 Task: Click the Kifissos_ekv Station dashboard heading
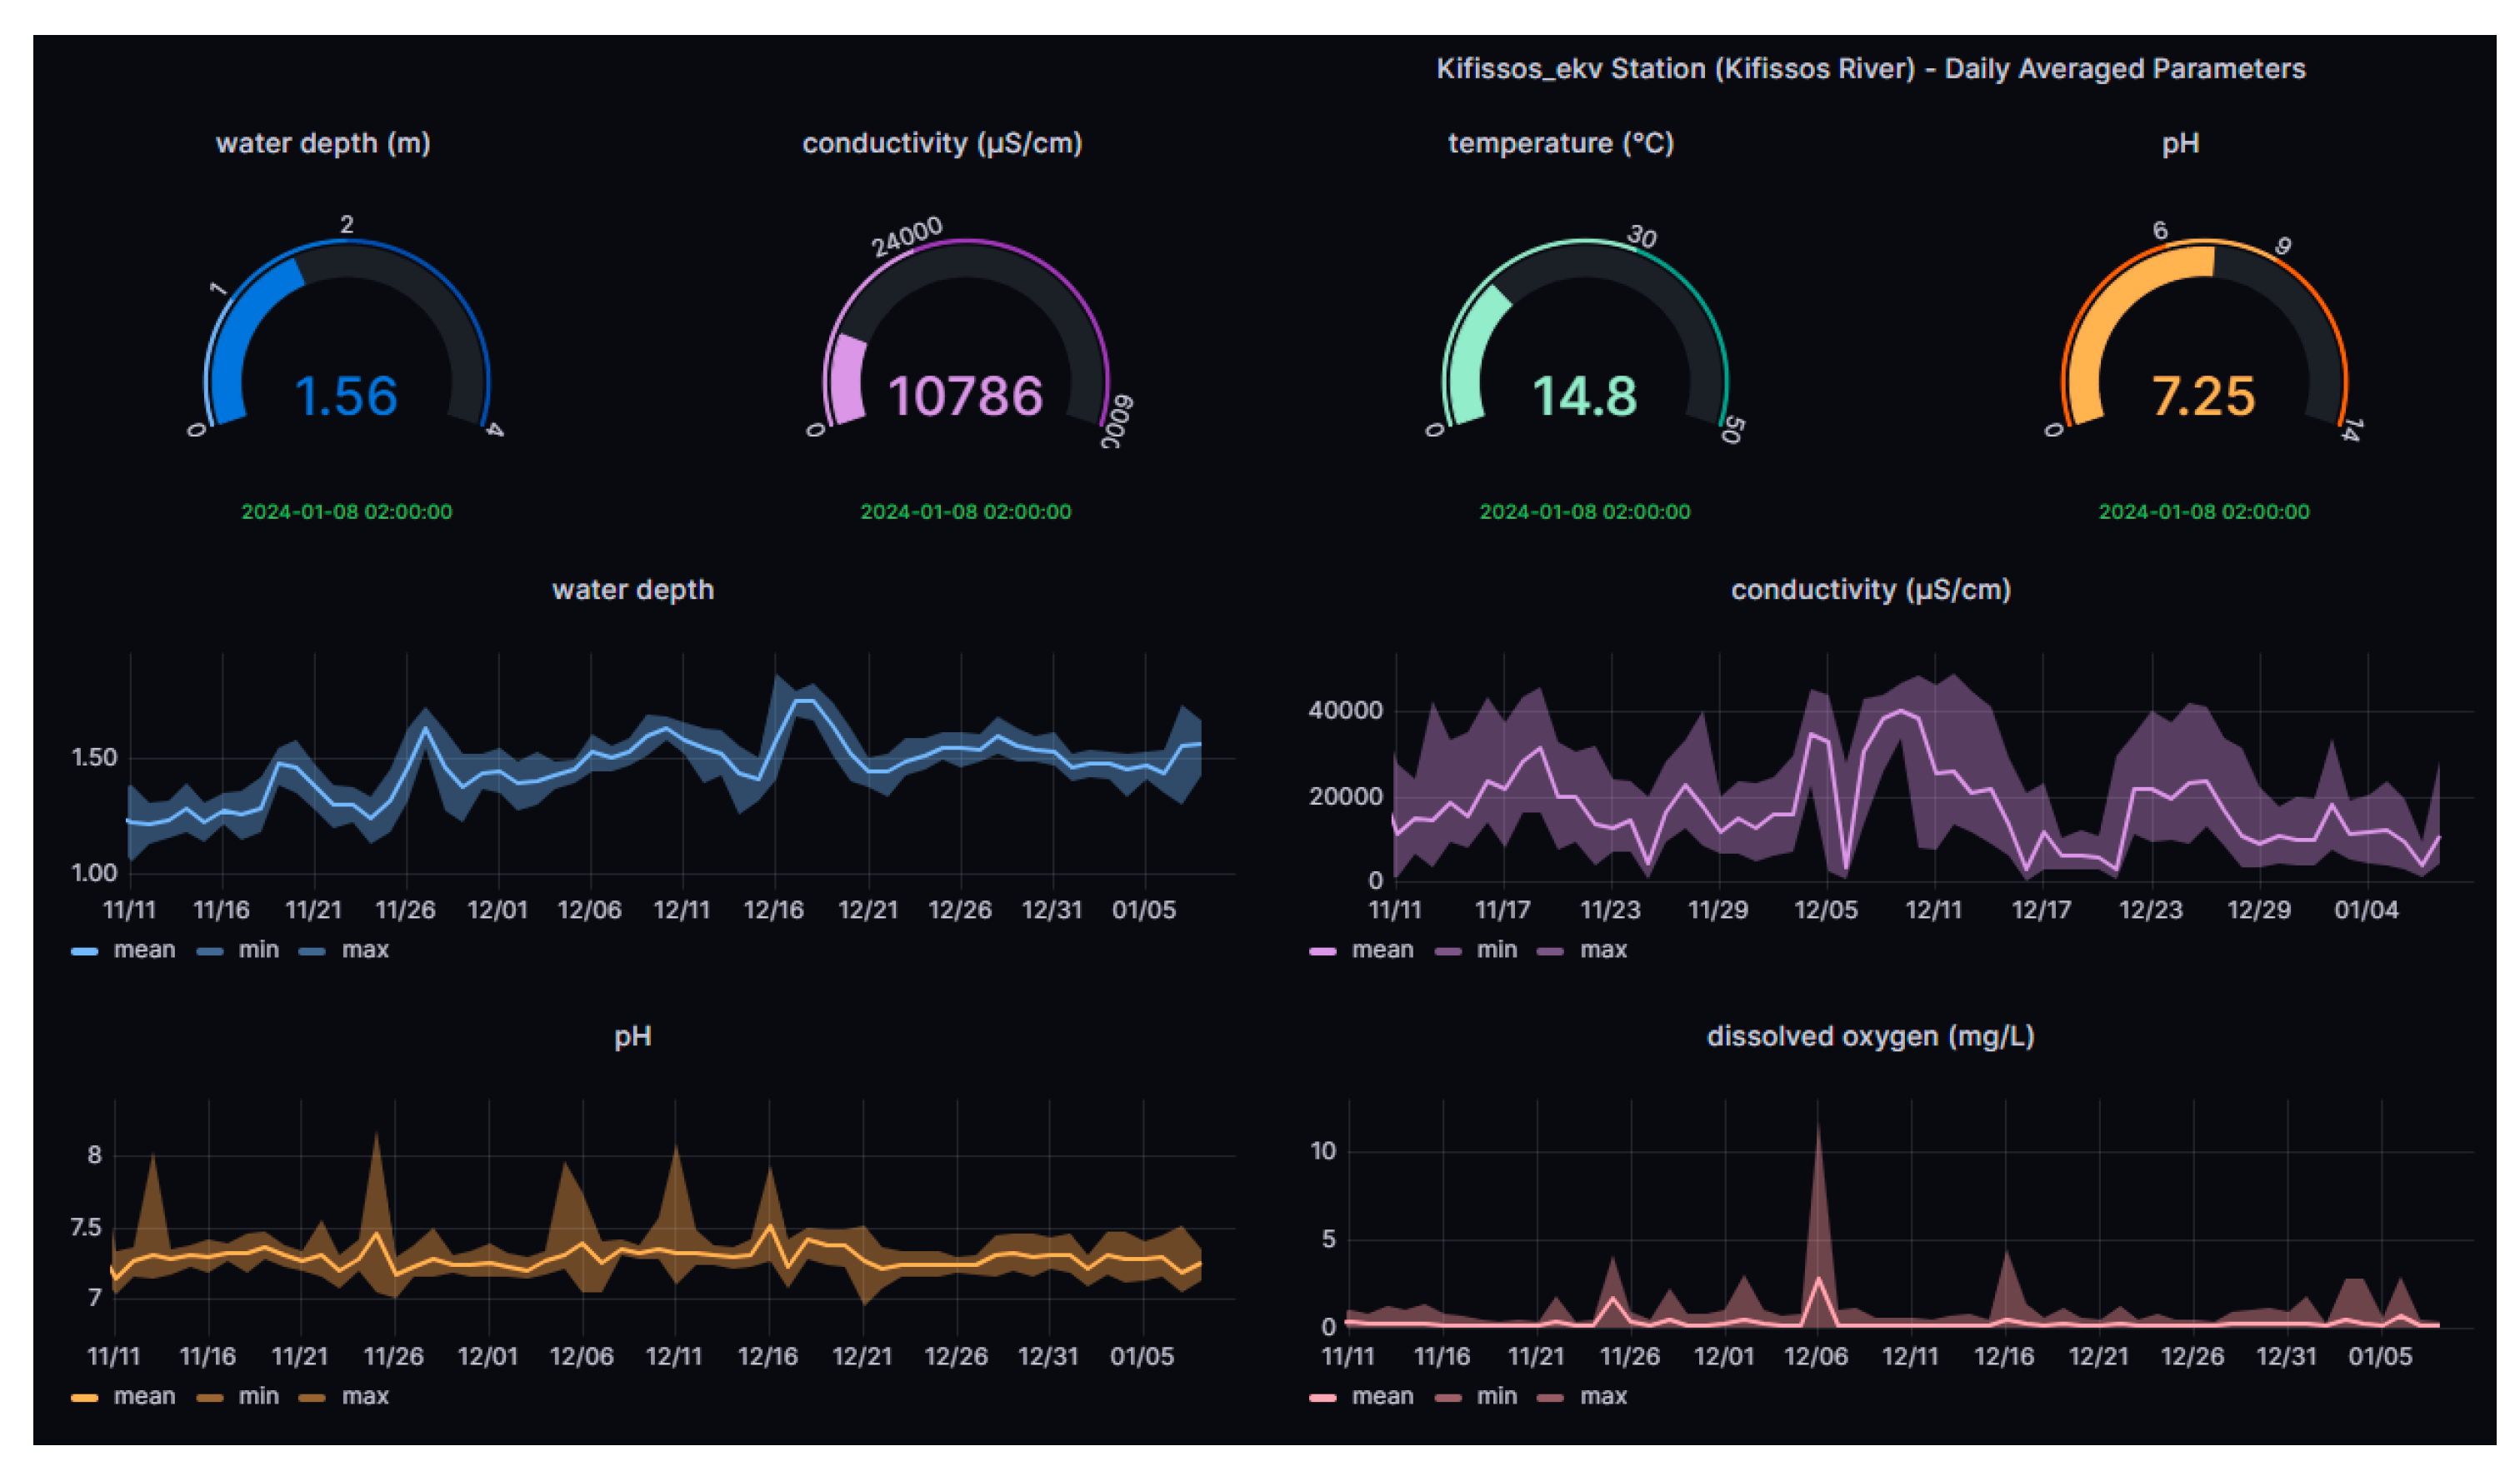pyautogui.click(x=1870, y=69)
